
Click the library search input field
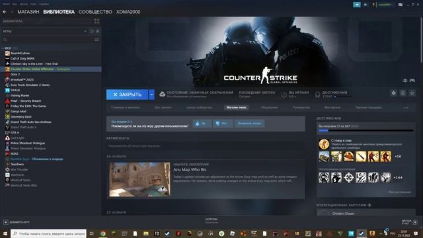pyautogui.click(x=50, y=40)
